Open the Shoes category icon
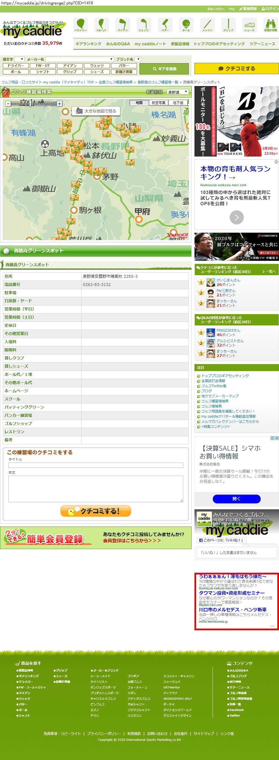This screenshot has height=760, width=279. tap(249, 25)
